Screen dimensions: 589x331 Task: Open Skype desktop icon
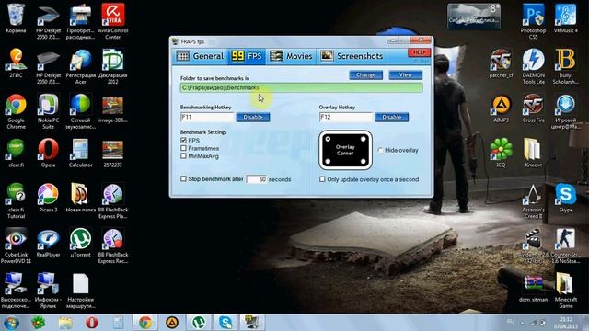coord(566,198)
